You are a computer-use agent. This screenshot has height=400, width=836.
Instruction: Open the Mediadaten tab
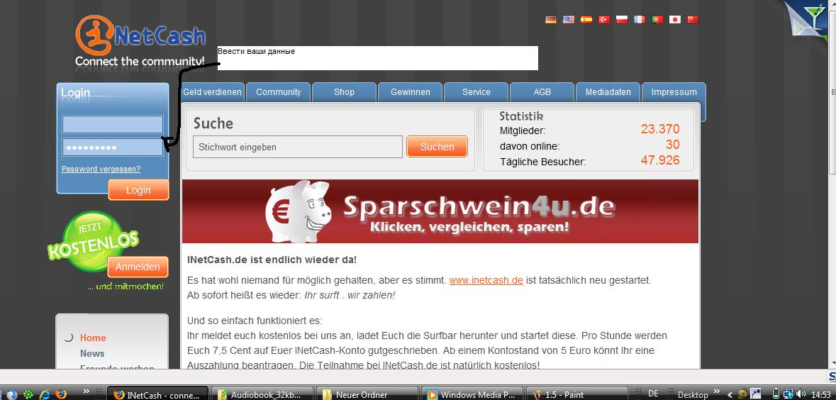[608, 92]
